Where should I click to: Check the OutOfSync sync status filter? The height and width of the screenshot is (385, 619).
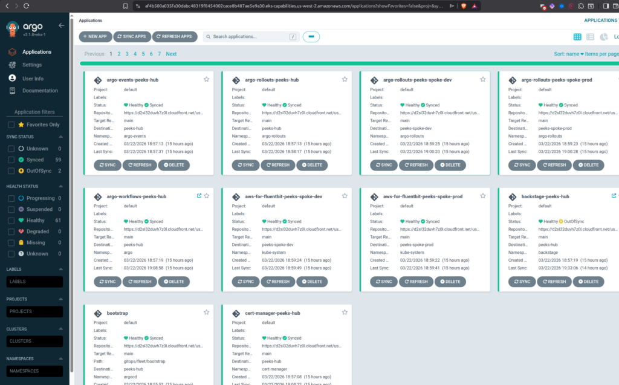[11, 171]
